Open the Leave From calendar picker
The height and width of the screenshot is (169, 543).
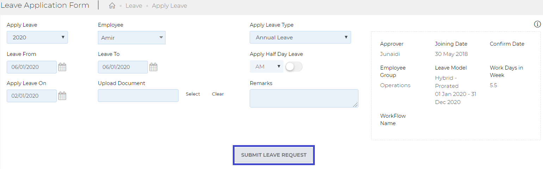[x=62, y=67]
